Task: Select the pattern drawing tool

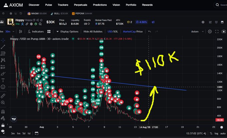Action: coord(3,60)
